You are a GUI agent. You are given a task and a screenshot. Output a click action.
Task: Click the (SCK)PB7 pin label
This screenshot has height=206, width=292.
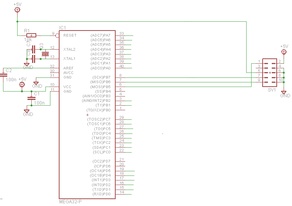point(101,77)
